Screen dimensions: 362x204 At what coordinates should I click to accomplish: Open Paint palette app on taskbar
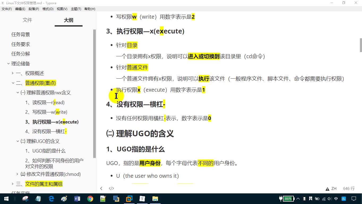[64, 199]
